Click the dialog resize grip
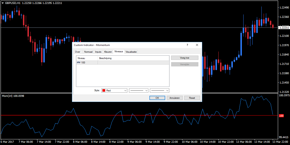 coord(201,101)
